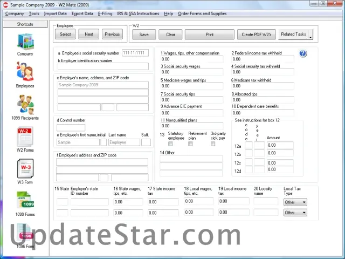Click second row Local income tax field

click(233, 212)
